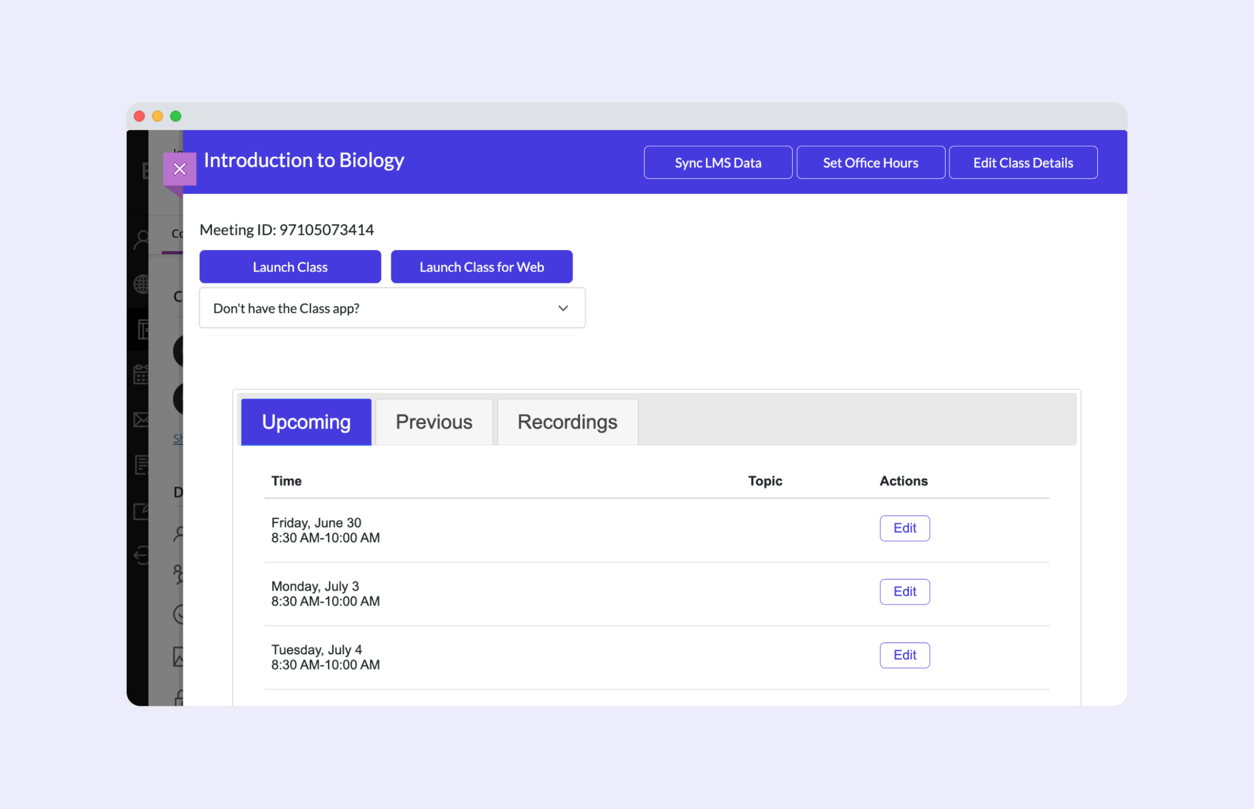
Task: Close the Introduction to Biology panel
Action: 180,169
